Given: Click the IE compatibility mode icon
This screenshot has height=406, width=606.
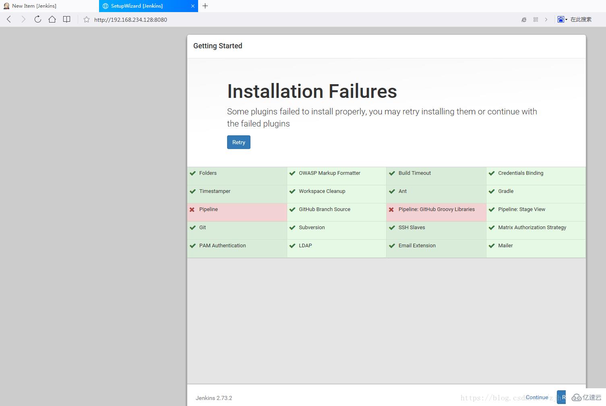Looking at the screenshot, I should [x=524, y=19].
